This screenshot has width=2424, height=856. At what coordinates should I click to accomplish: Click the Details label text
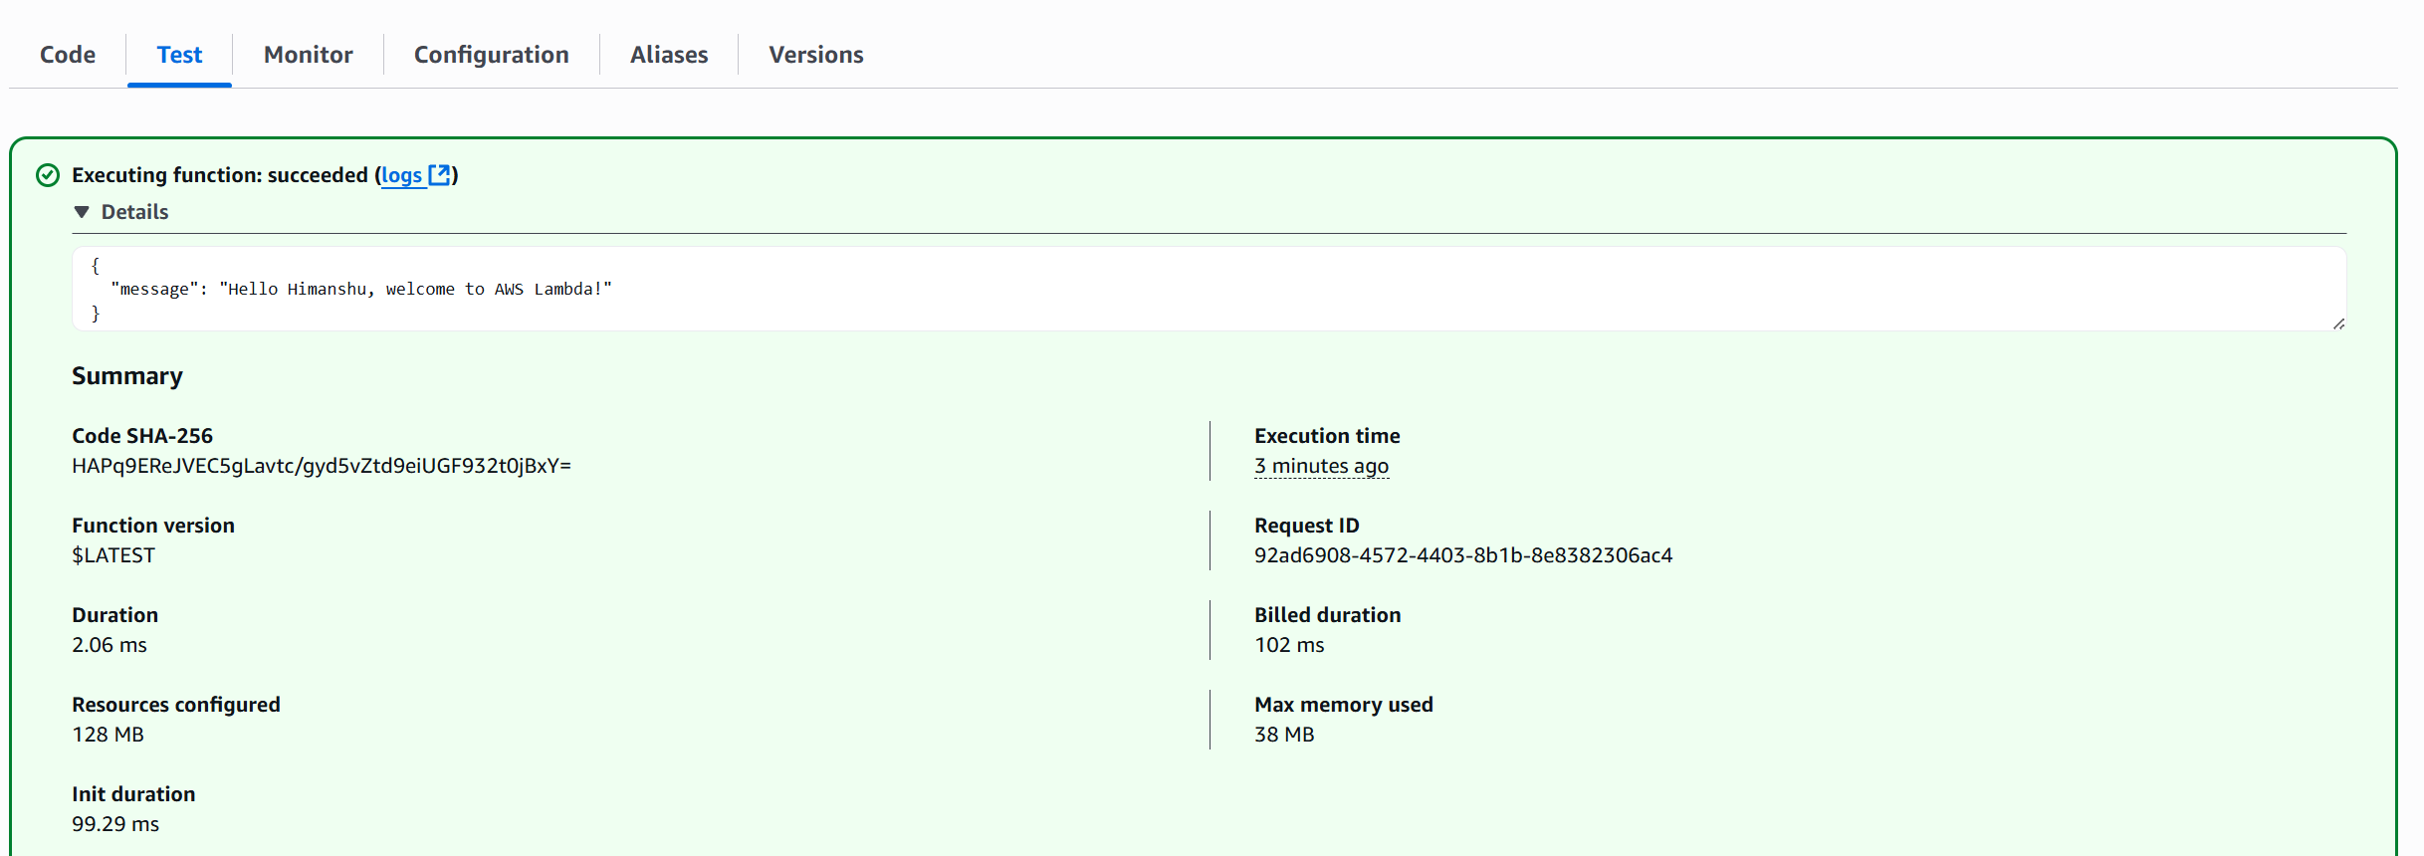point(134,212)
